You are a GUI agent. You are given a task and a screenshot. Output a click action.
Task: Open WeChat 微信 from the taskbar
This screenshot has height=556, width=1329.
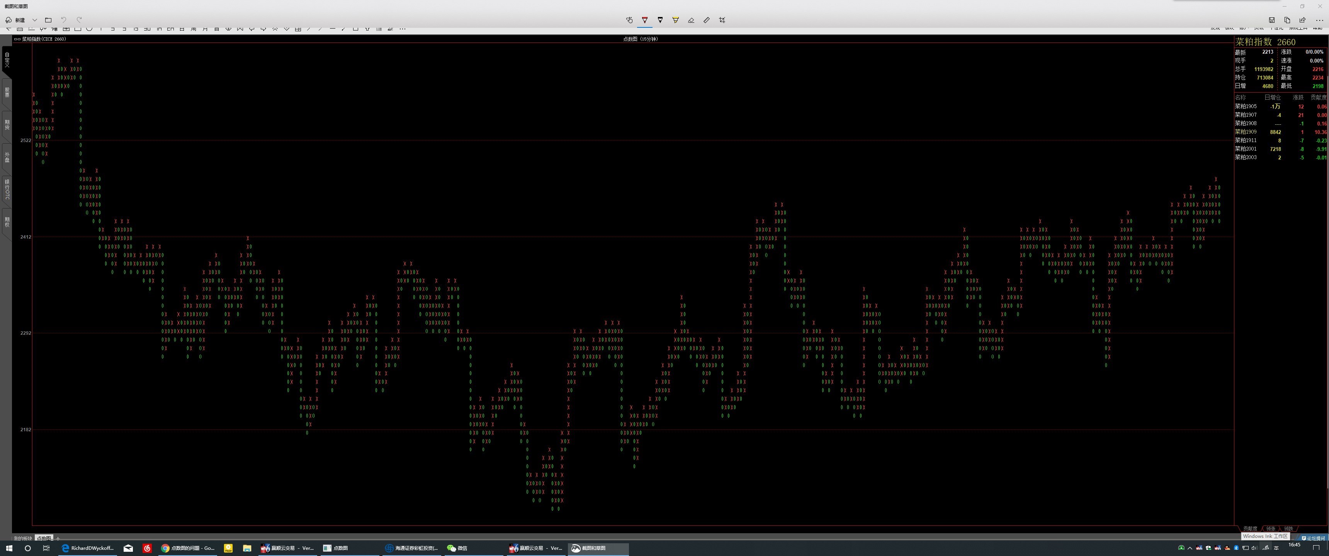(457, 548)
